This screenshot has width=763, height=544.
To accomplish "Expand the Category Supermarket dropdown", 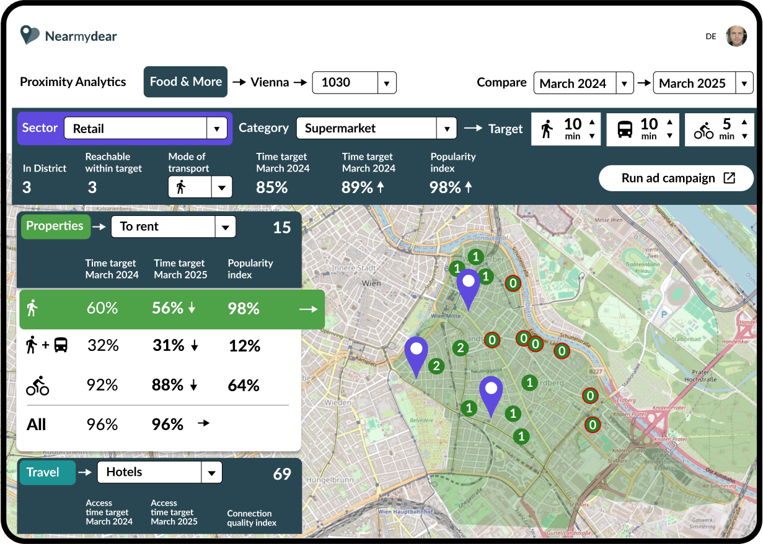I will click(x=446, y=129).
